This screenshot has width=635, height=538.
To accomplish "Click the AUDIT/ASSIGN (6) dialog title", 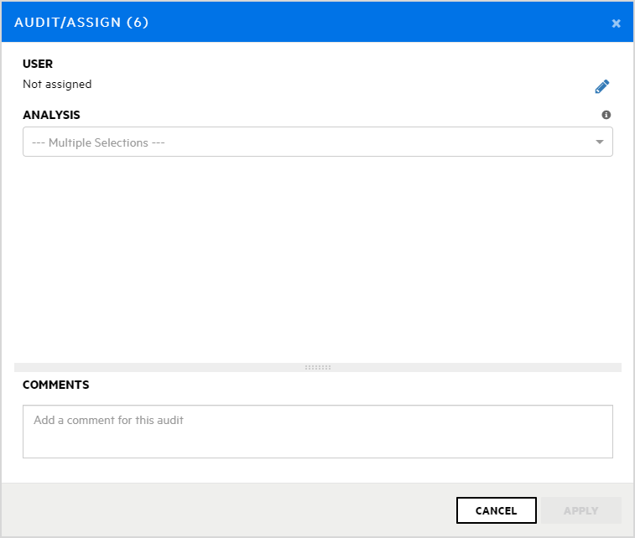I will point(81,23).
